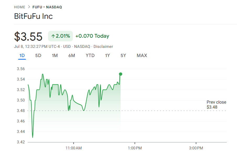
Task: Open the 1Y chart view
Action: [107, 55]
